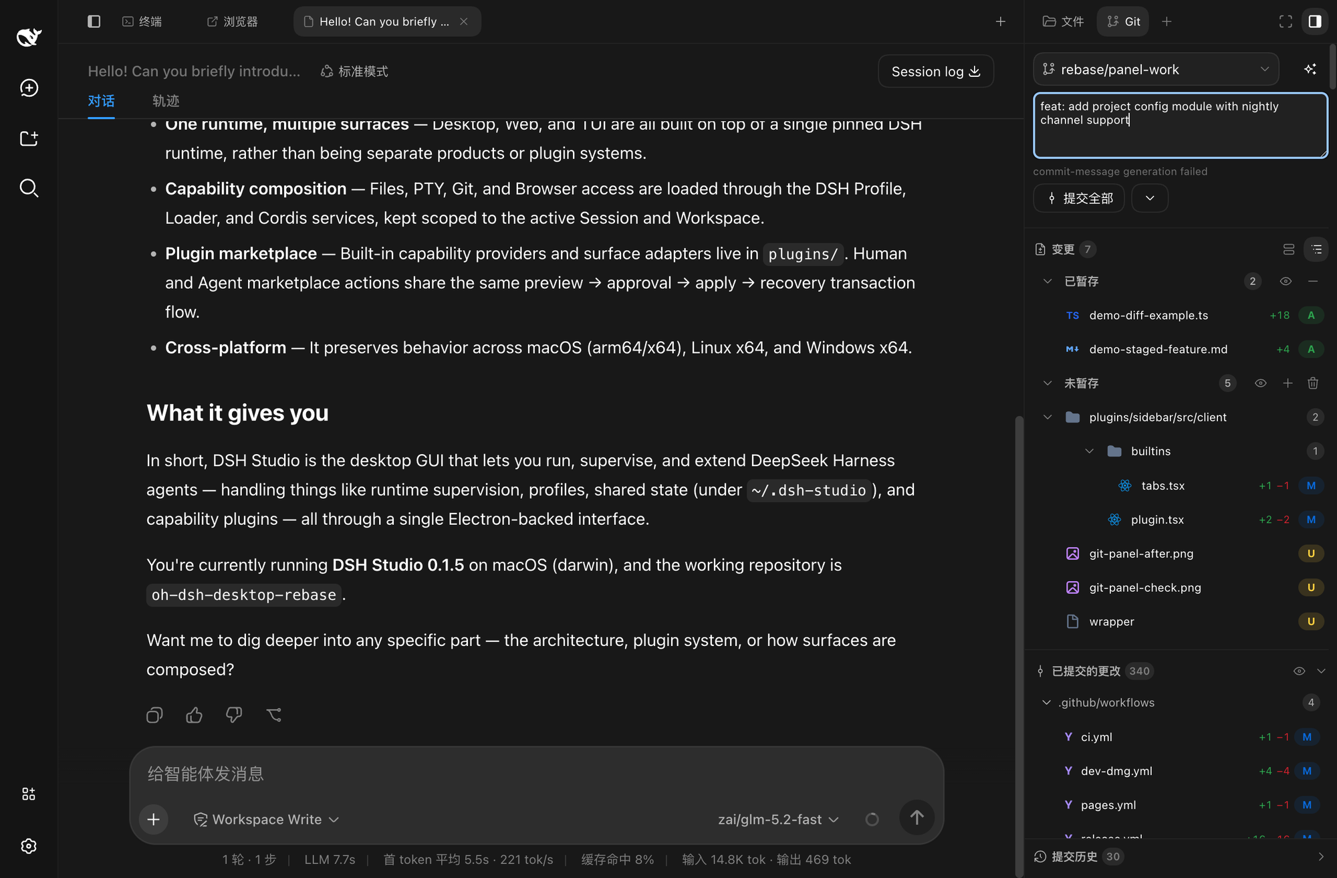Open settings gear in left sidebar

coord(29,846)
